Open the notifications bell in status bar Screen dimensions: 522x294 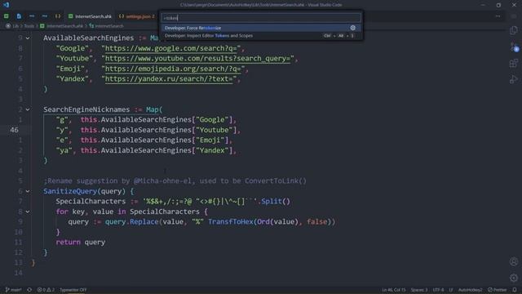pyautogui.click(x=515, y=290)
